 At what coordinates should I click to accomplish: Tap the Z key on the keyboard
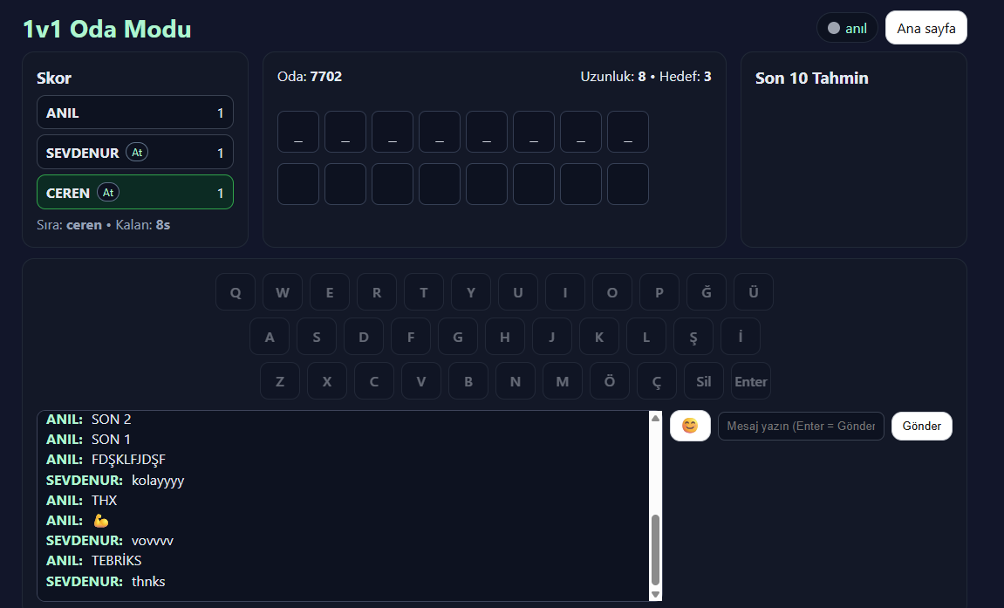click(280, 381)
